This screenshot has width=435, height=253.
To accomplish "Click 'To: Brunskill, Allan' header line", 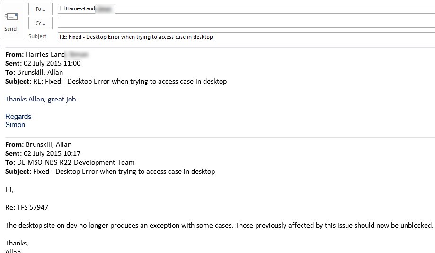I will point(34,72).
